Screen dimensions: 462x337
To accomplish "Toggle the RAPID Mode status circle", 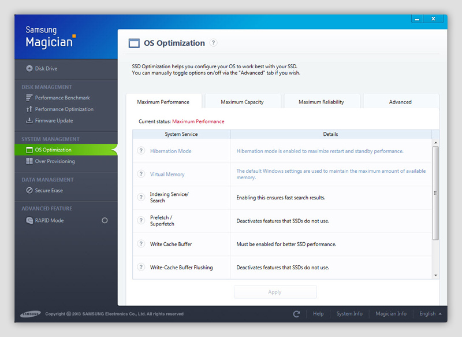I will pyautogui.click(x=105, y=221).
